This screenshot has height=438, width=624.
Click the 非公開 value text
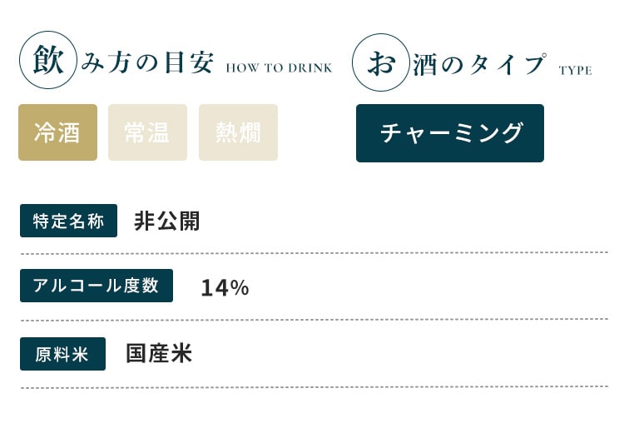coord(166,221)
